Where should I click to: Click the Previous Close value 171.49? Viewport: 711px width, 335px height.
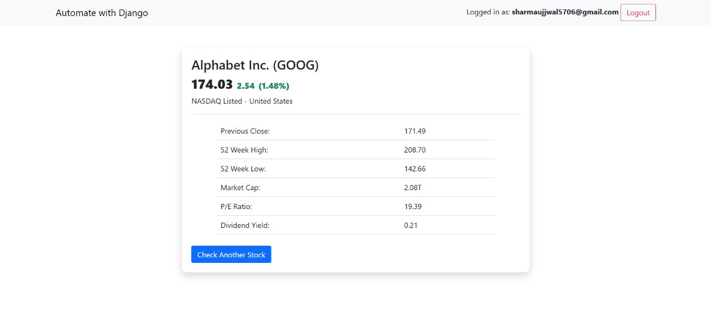pos(415,131)
